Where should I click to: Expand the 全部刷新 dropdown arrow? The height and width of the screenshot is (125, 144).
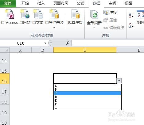(x=94, y=28)
